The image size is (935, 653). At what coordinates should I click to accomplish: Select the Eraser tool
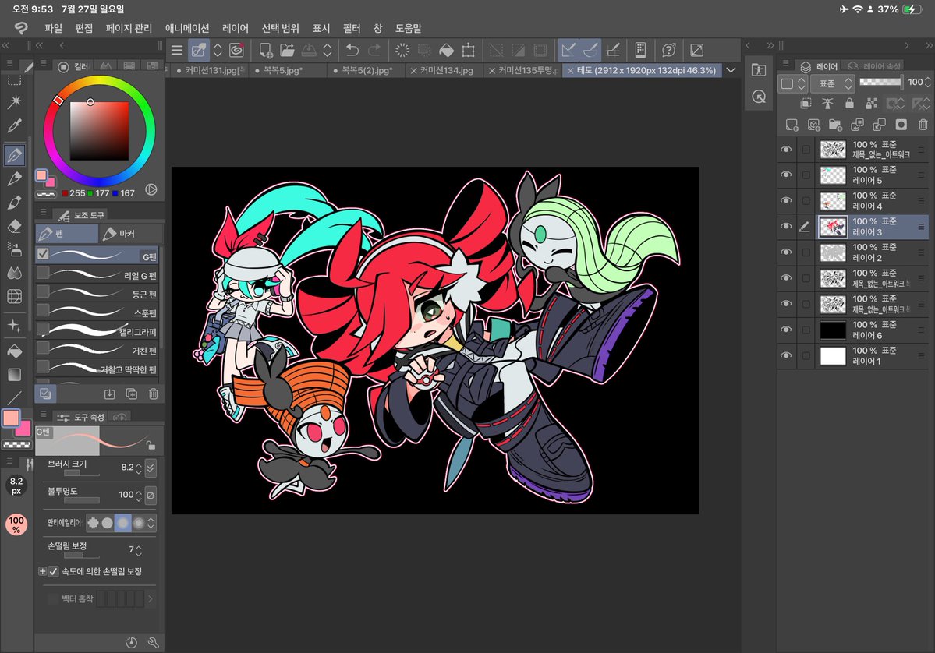click(x=15, y=227)
